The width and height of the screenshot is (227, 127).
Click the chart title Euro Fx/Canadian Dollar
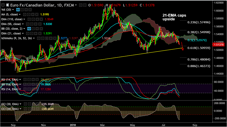(33, 5)
